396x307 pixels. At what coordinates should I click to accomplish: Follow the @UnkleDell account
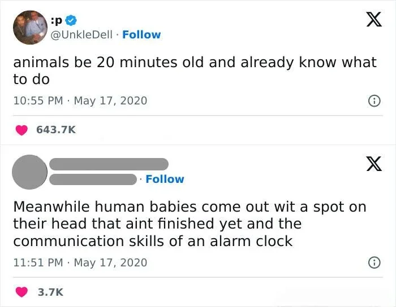click(x=141, y=34)
